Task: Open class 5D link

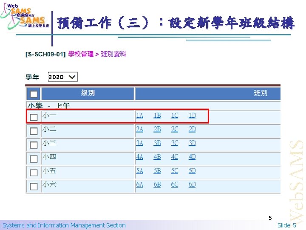Action: pos(192,171)
